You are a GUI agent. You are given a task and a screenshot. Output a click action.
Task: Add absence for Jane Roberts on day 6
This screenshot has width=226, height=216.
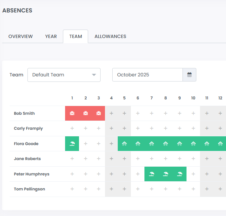pyautogui.click(x=138, y=159)
